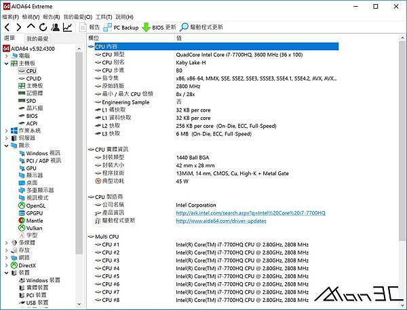Click the 報告 report toolbar button

(x=90, y=27)
